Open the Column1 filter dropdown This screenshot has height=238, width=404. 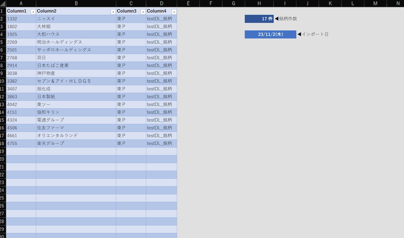click(33, 12)
